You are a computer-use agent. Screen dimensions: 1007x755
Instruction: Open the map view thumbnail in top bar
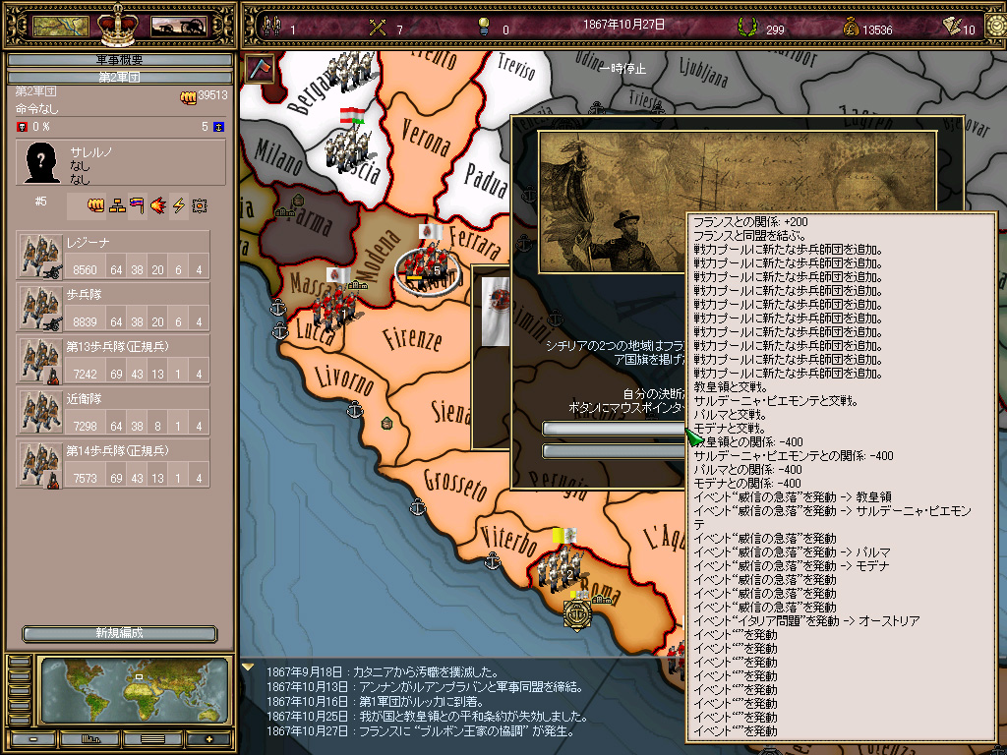60,27
